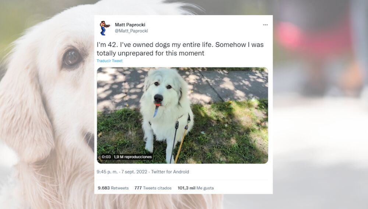Click the text "totally unprepared for this moment"

pos(151,53)
